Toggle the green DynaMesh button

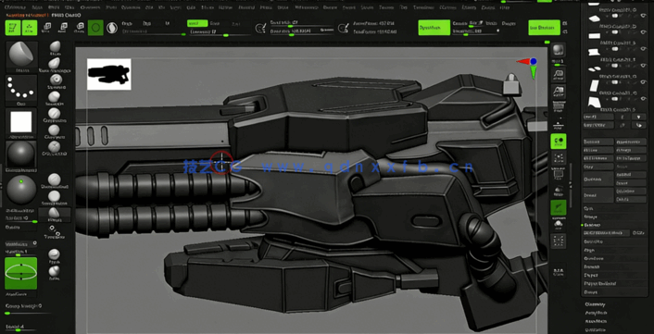[434, 28]
